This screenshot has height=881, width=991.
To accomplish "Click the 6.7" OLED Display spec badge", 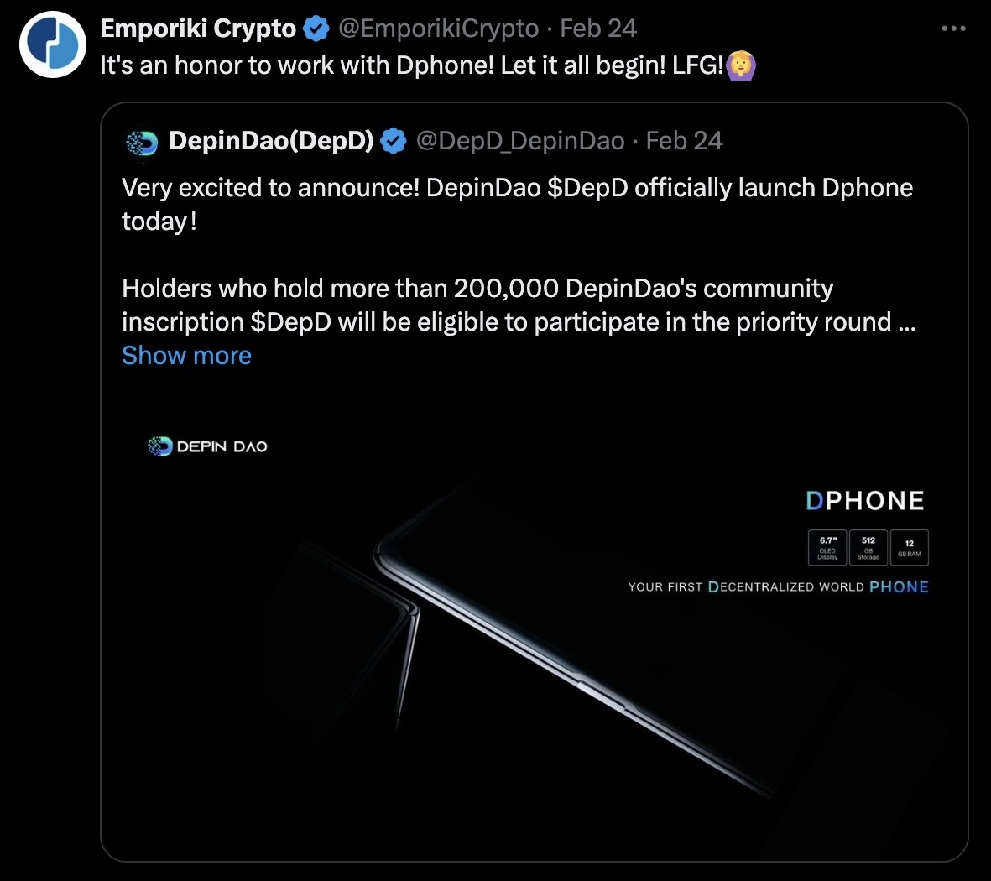I will [x=826, y=547].
